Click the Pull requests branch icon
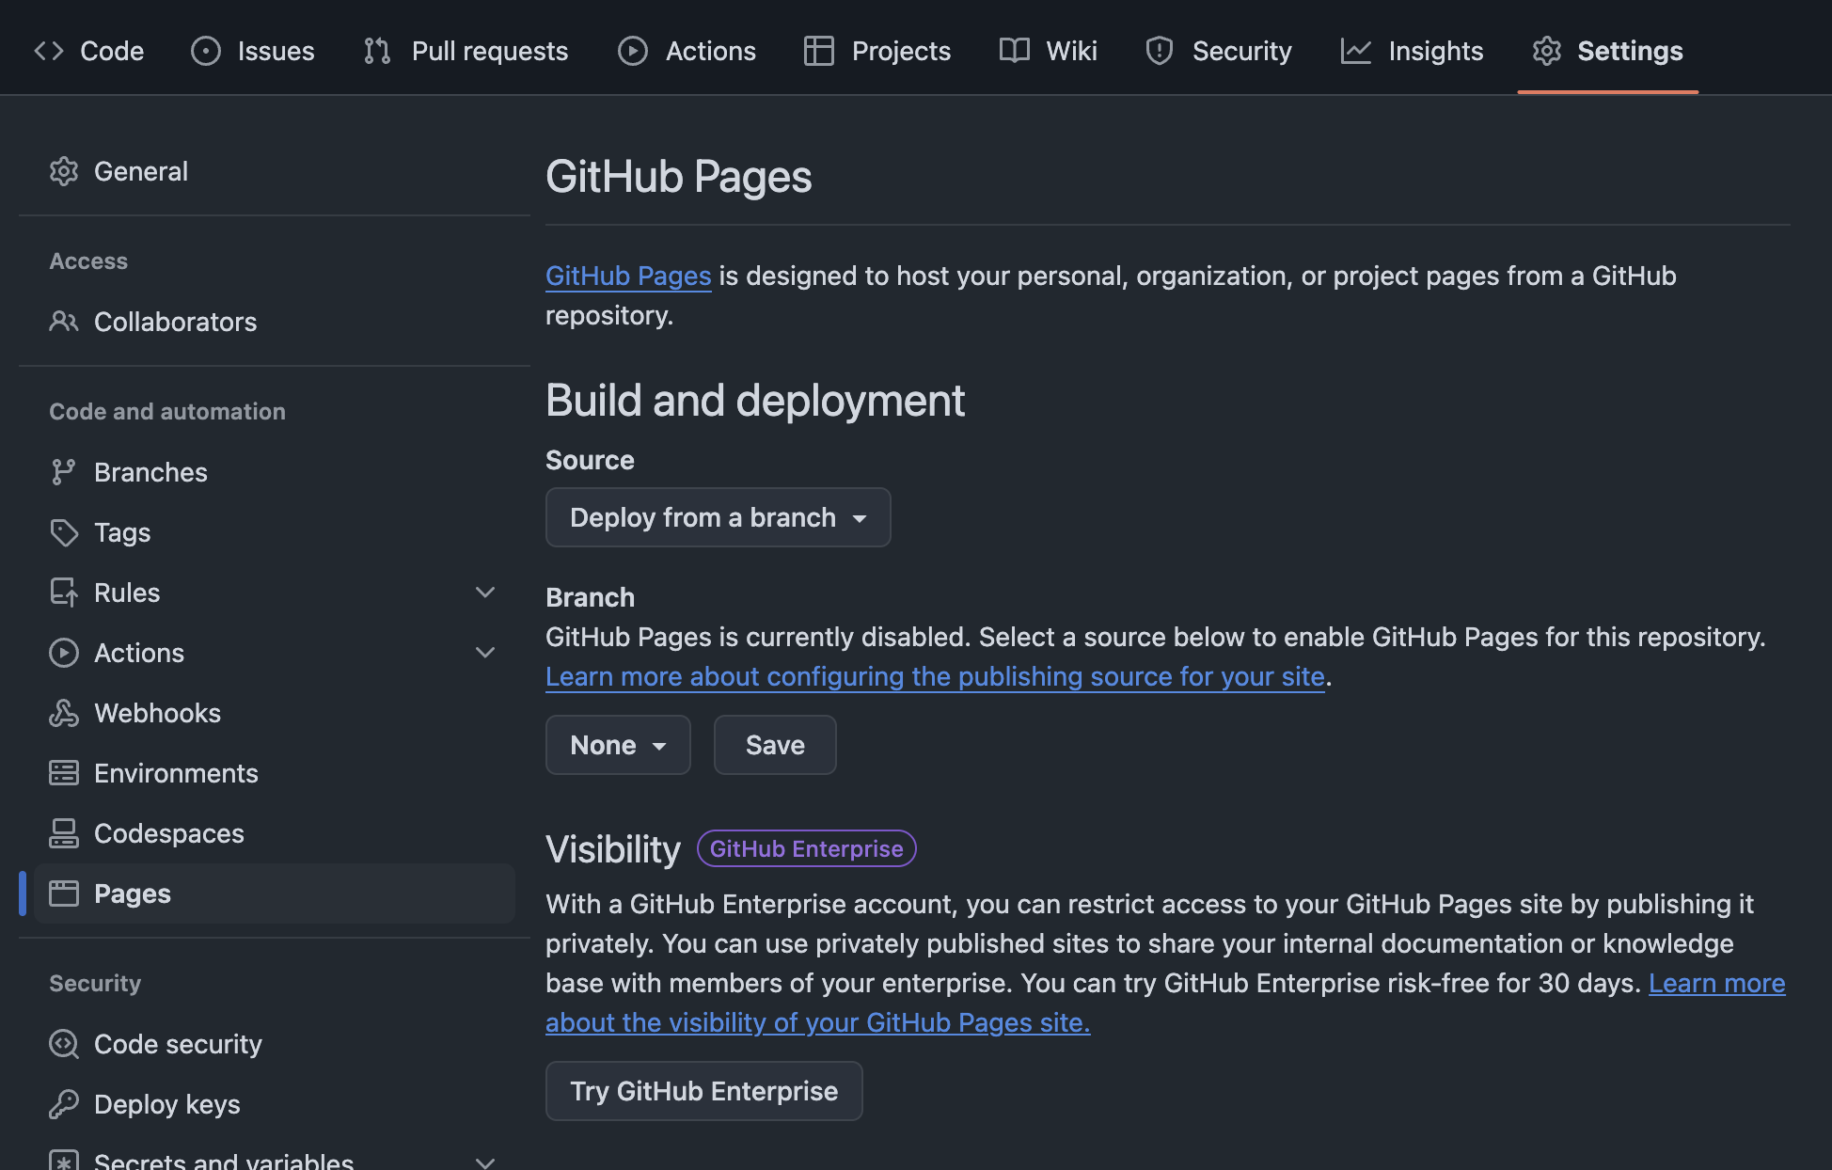 [377, 51]
